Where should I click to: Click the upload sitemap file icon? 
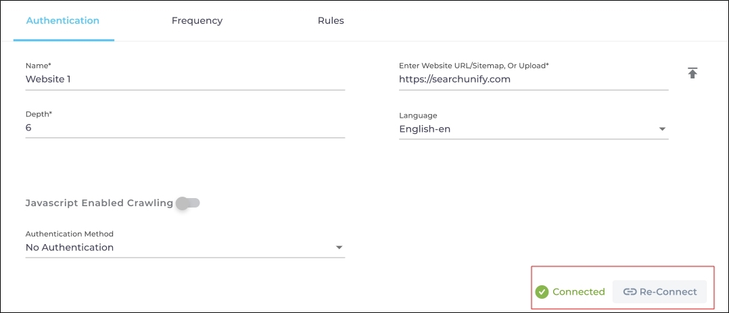(692, 73)
